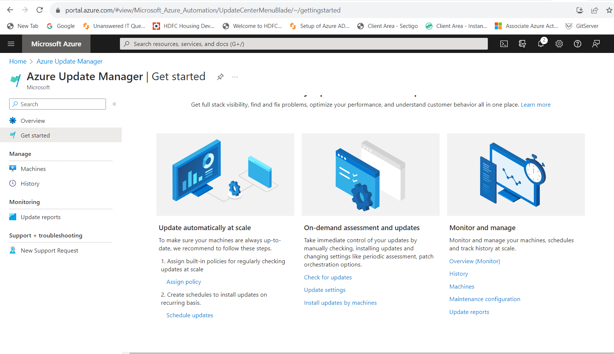Open the Feedback icon in top bar

pos(596,44)
